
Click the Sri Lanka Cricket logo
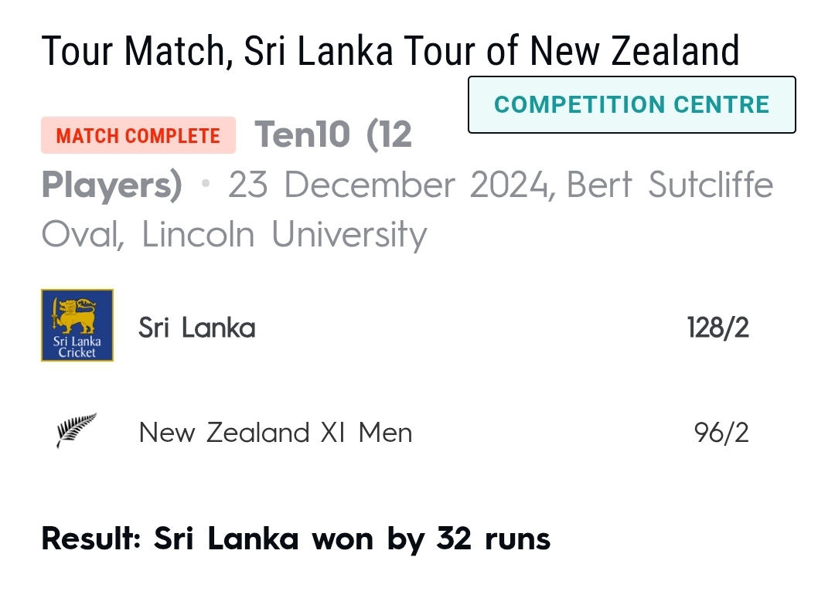click(x=77, y=325)
